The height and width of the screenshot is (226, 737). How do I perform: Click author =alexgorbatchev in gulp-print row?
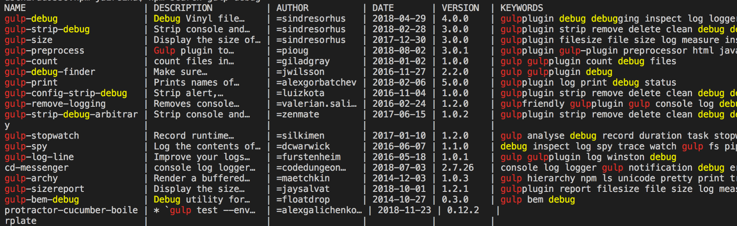point(316,82)
